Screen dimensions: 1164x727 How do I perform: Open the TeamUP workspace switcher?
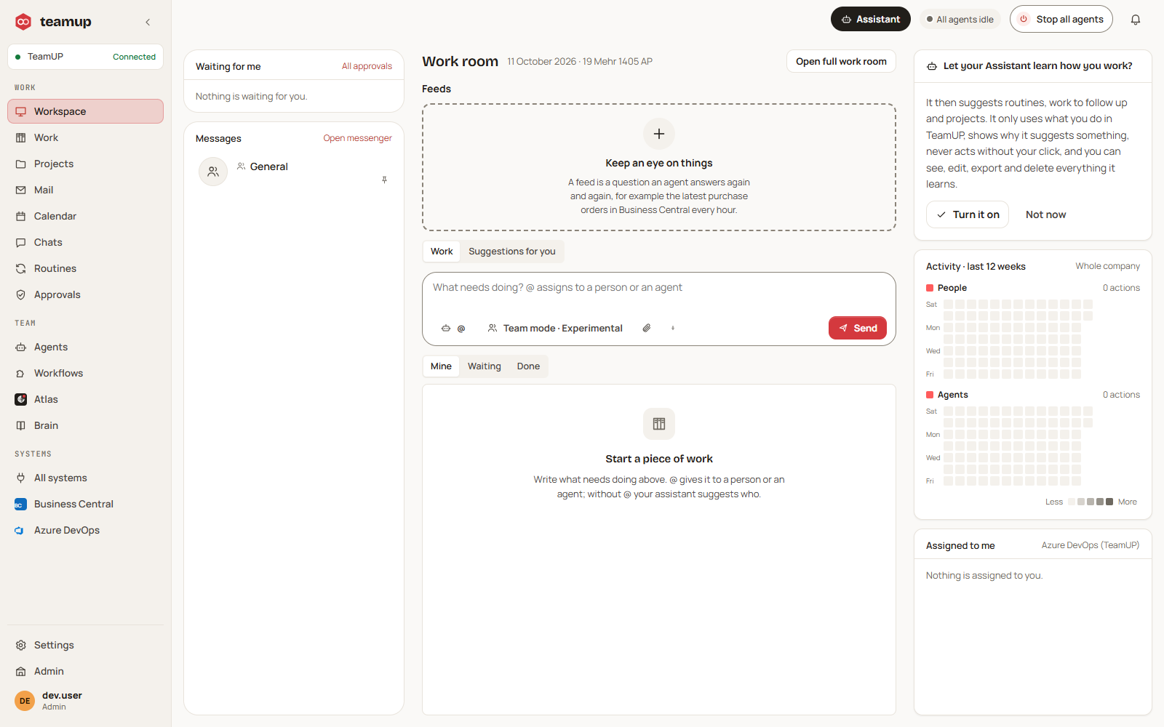[x=85, y=57]
